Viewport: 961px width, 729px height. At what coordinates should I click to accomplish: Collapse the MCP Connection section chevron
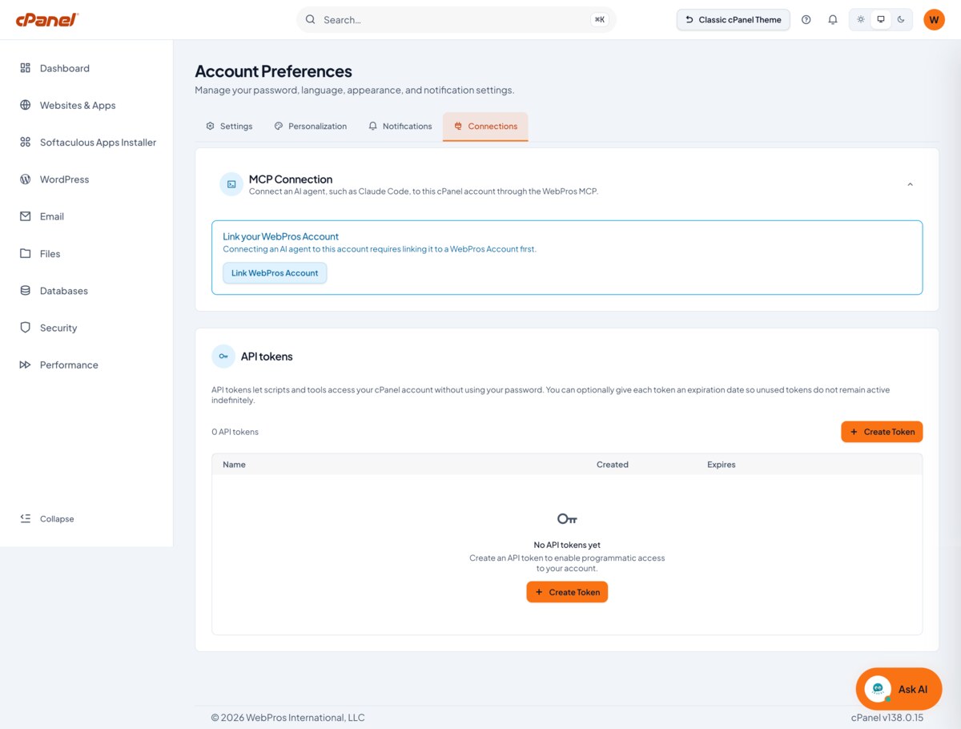[910, 184]
